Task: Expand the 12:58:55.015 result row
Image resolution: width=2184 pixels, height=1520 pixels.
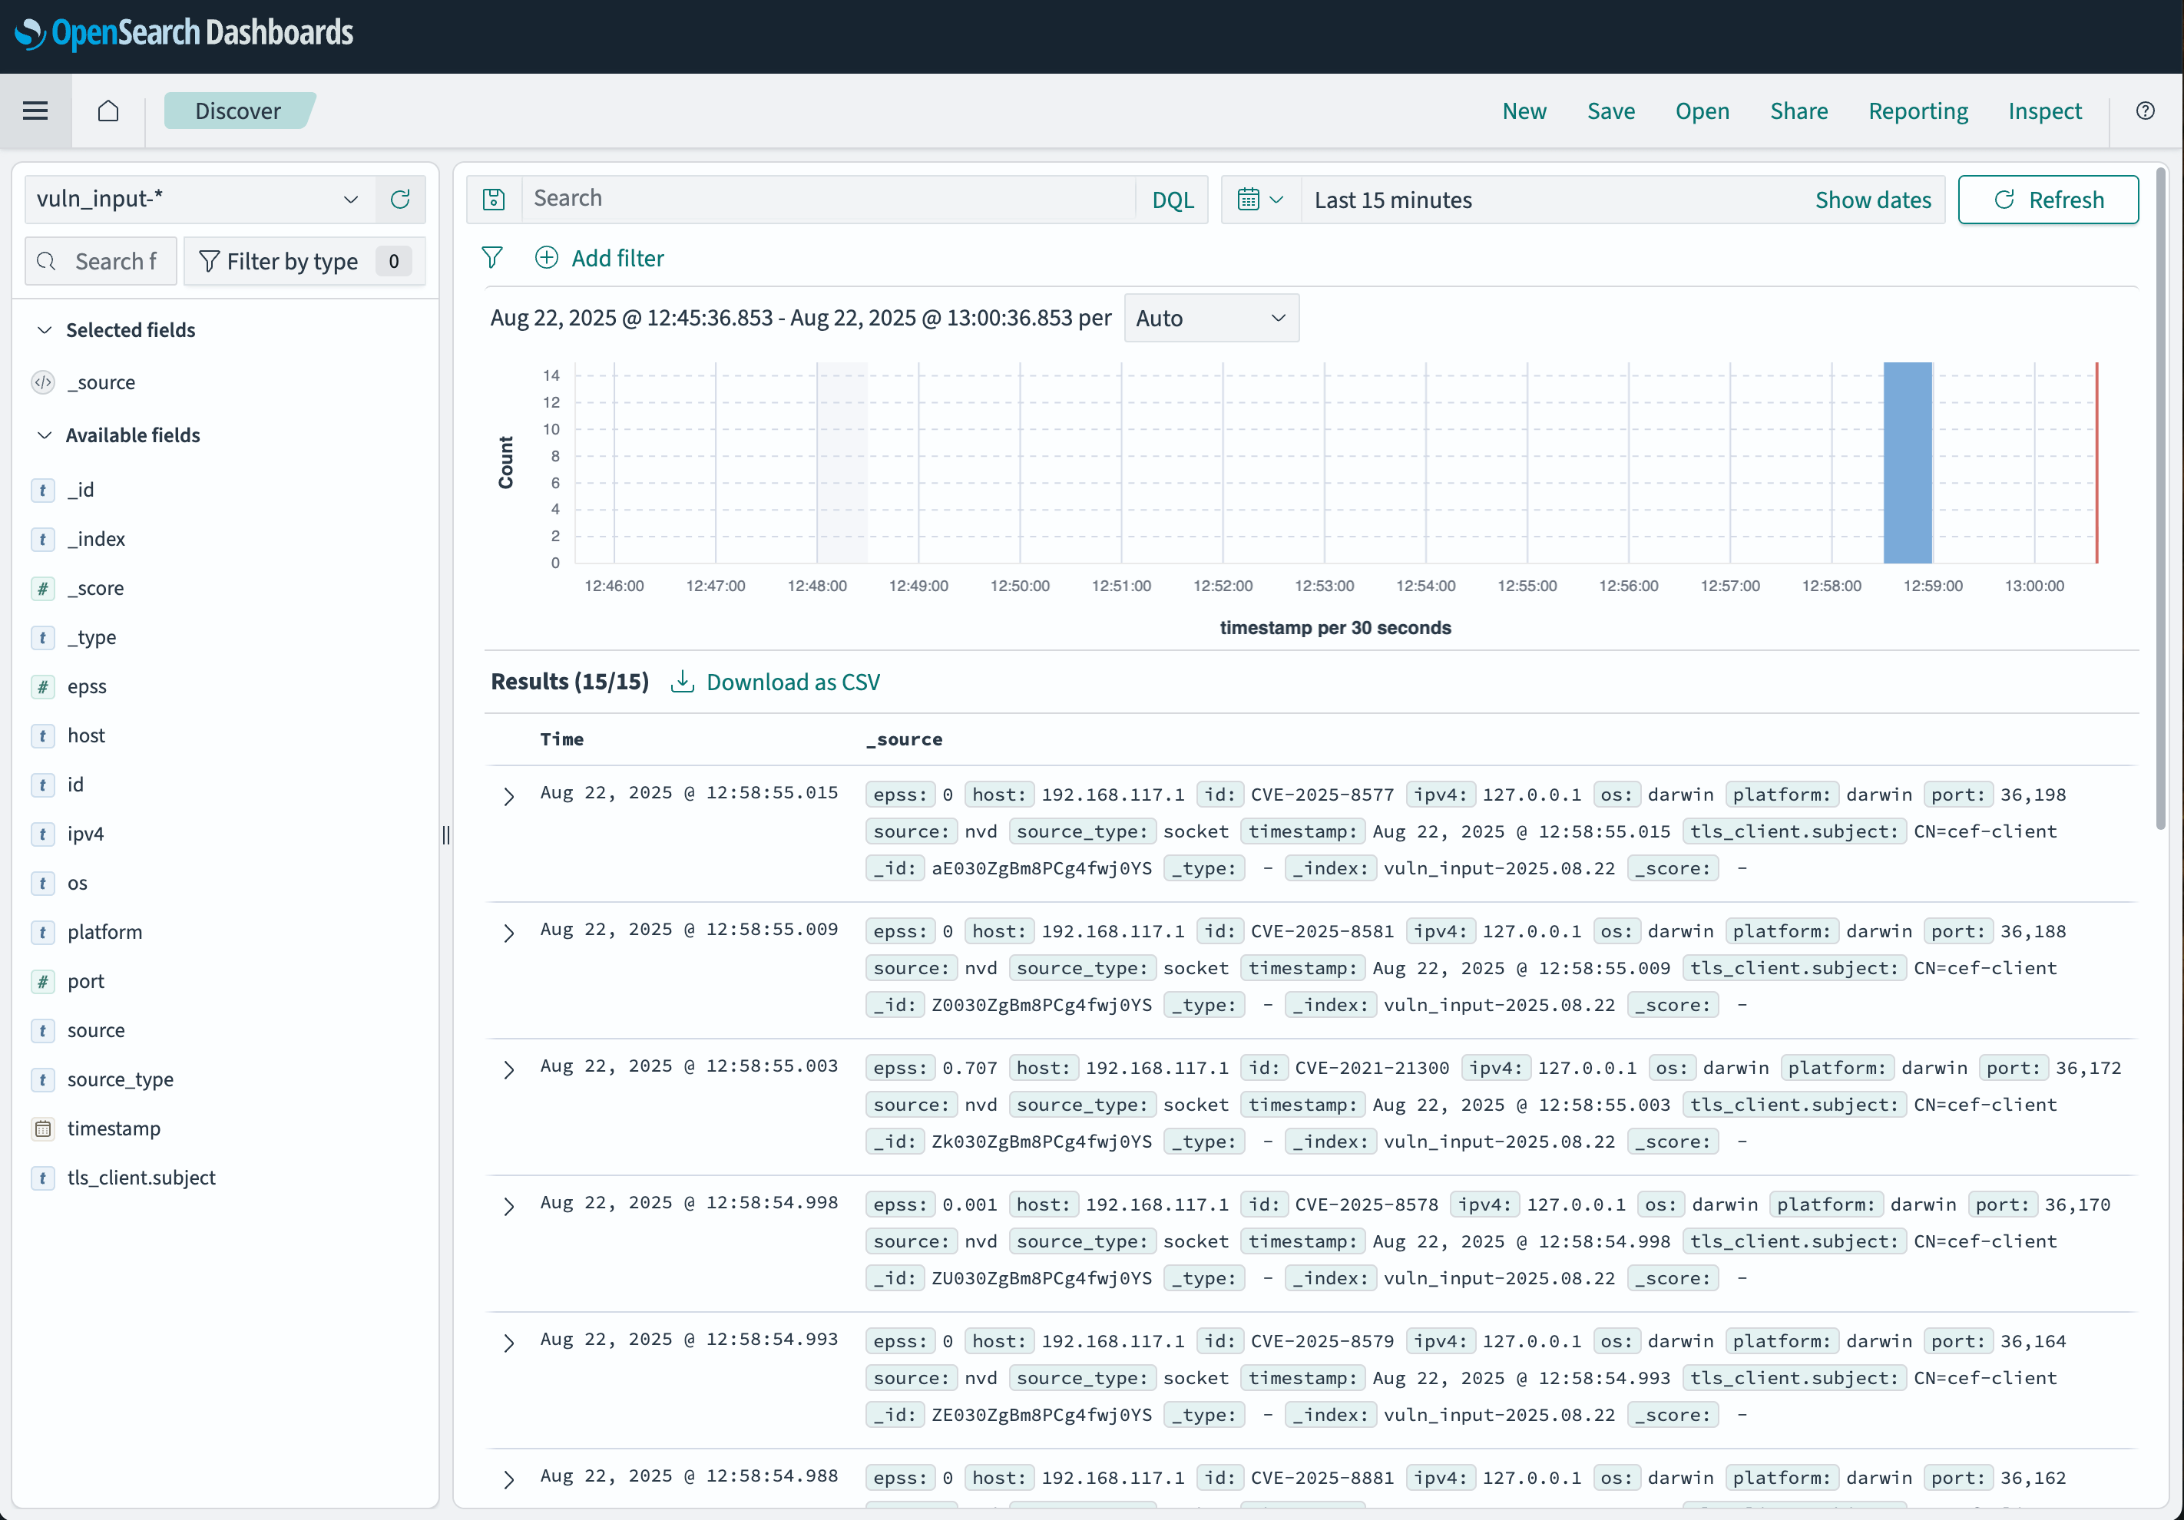Action: click(509, 797)
